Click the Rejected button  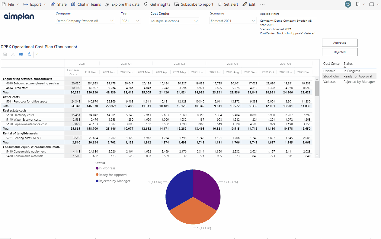[x=340, y=52]
